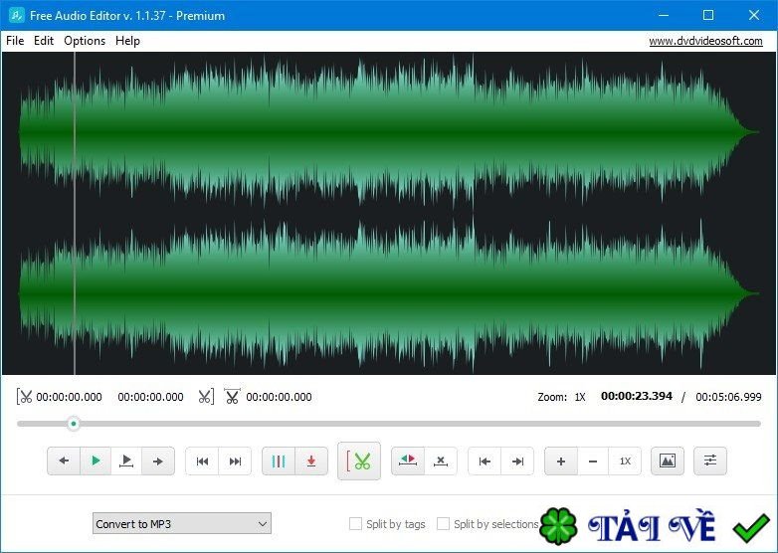Click the red download-arrow marker icon

311,461
